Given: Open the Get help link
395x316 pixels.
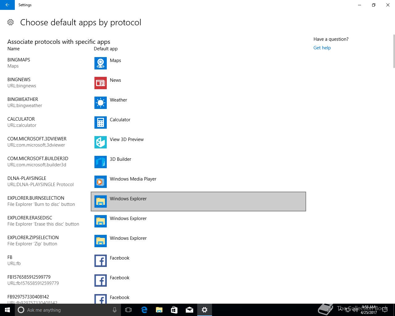Looking at the screenshot, I should coord(322,48).
